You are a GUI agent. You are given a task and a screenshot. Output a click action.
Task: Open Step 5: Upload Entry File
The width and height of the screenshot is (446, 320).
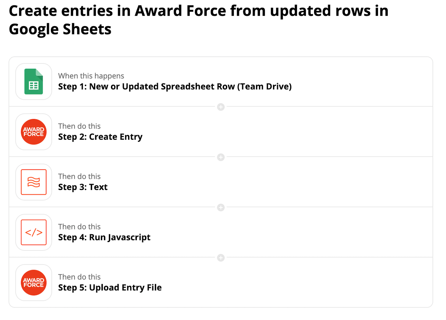[x=110, y=287]
